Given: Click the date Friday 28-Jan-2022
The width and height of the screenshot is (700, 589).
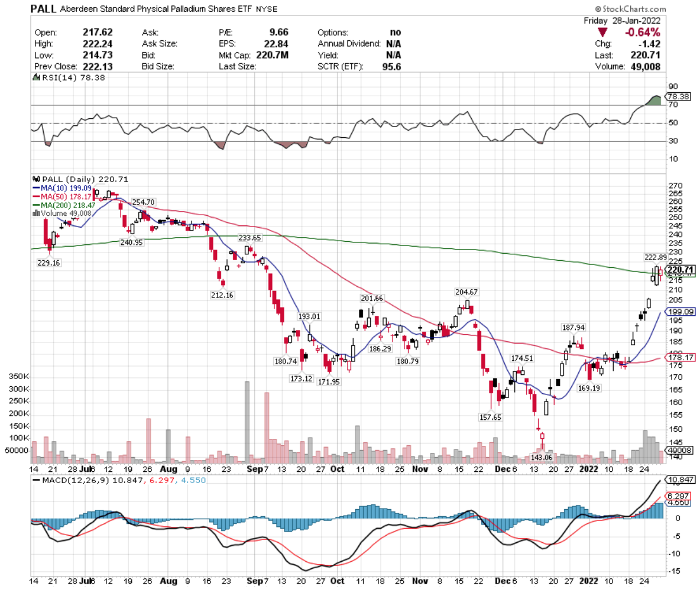Looking at the screenshot, I should [x=622, y=21].
